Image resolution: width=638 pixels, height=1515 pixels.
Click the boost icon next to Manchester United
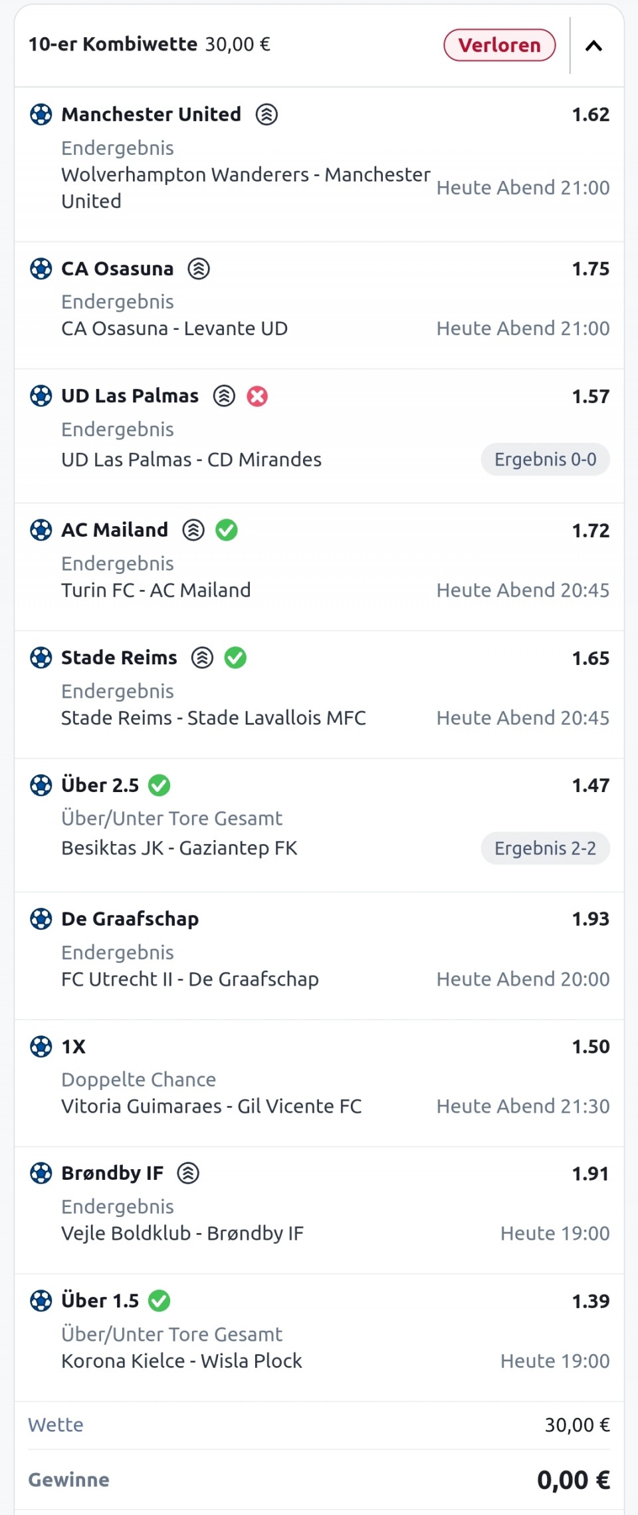(266, 114)
